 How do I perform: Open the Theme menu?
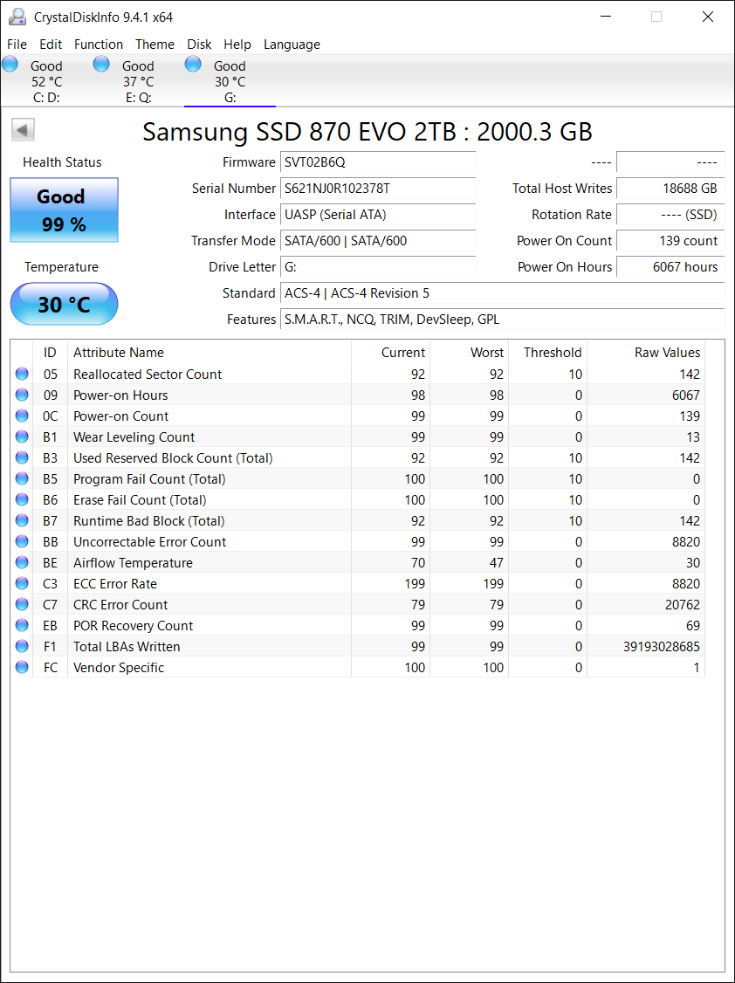tap(155, 45)
